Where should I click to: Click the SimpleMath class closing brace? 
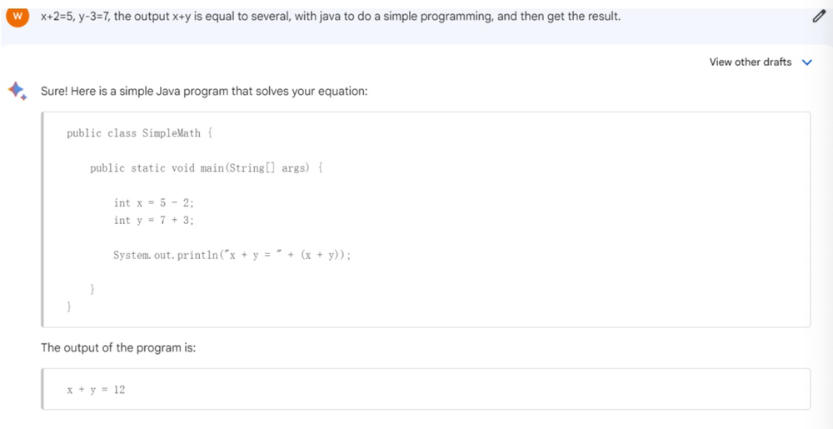[70, 307]
